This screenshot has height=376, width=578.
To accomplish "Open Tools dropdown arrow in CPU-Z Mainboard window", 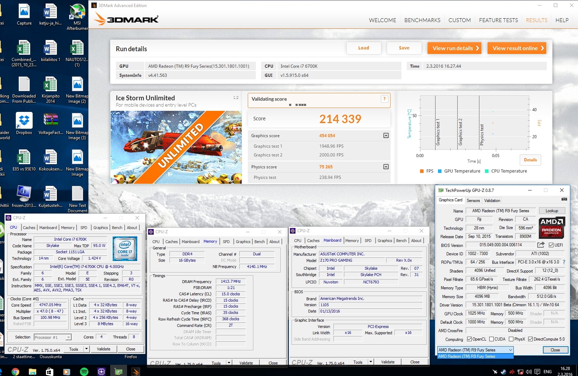I will 371,362.
